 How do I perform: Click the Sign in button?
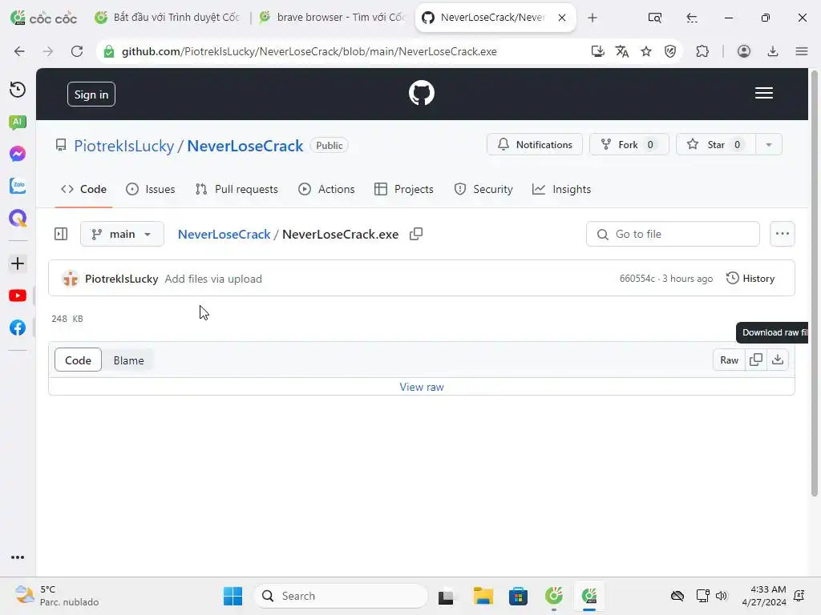point(91,94)
